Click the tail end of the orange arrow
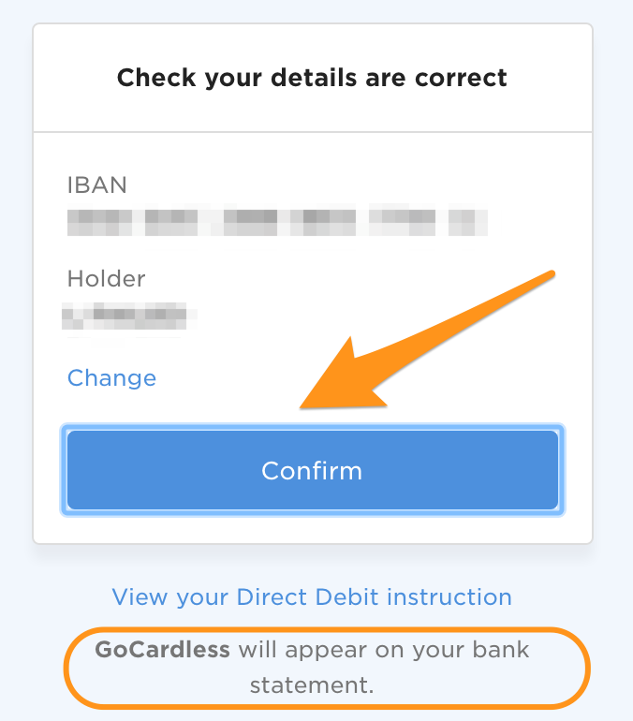 pos(551,275)
